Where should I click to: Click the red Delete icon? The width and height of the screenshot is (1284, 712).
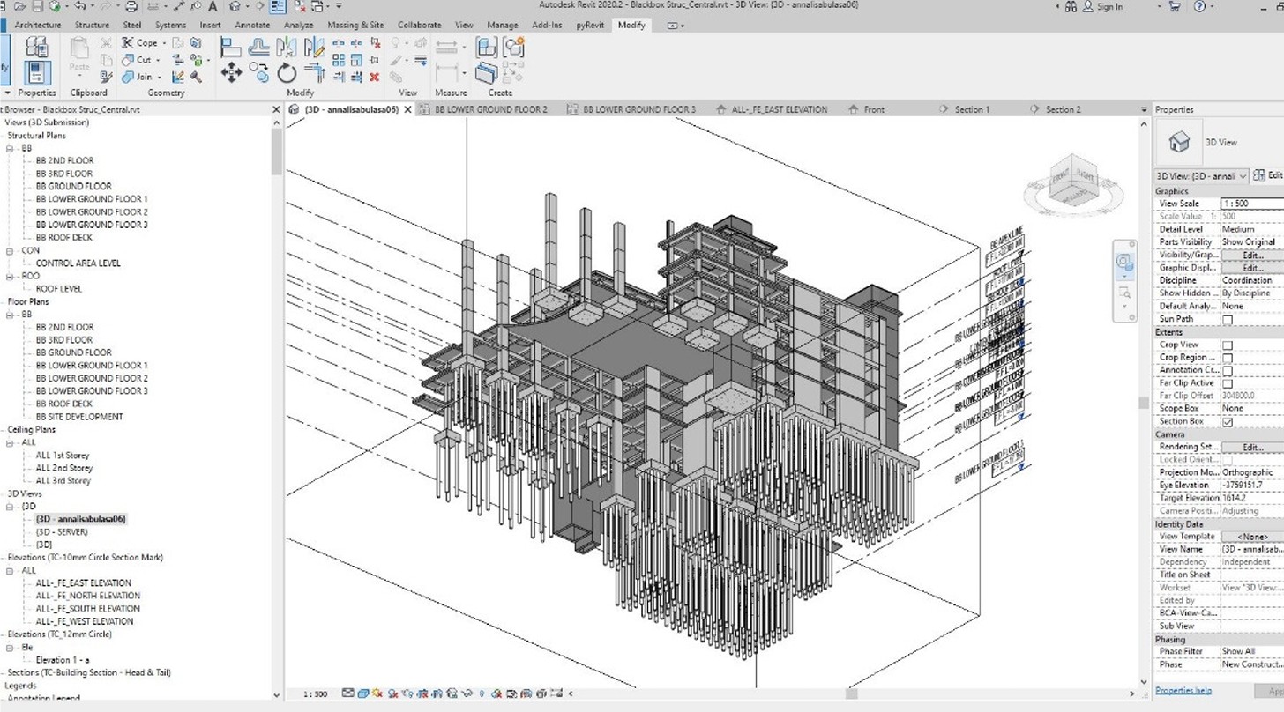(x=374, y=77)
